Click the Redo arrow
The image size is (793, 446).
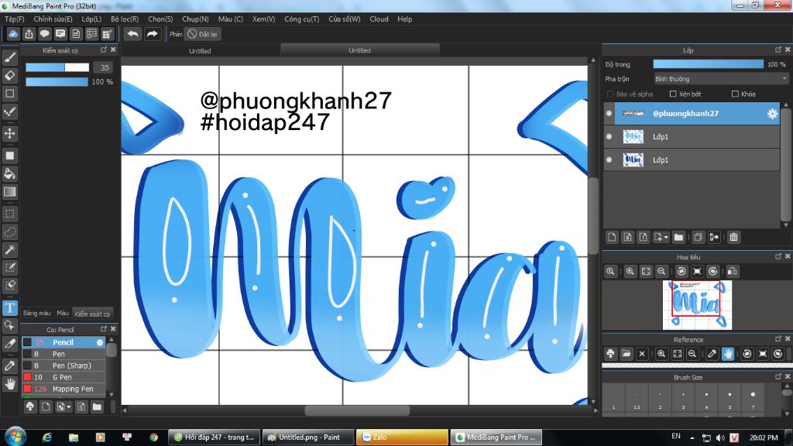coord(152,34)
